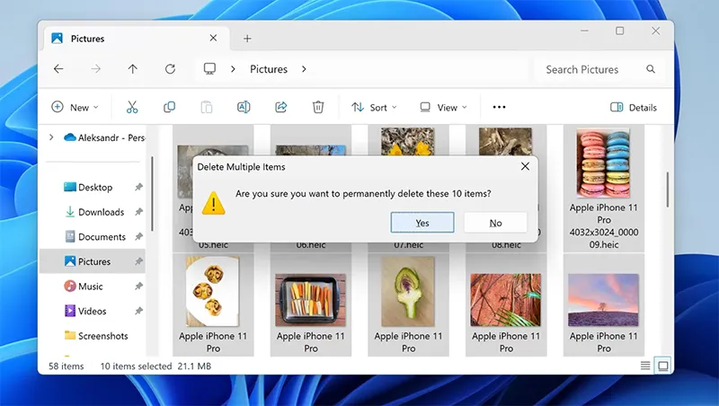Click the pin icon beside Music

(x=138, y=286)
